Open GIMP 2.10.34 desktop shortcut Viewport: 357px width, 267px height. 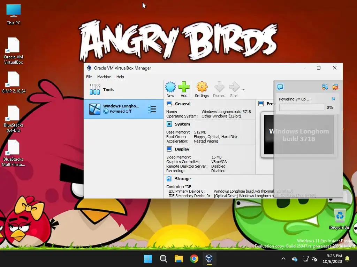pyautogui.click(x=14, y=82)
